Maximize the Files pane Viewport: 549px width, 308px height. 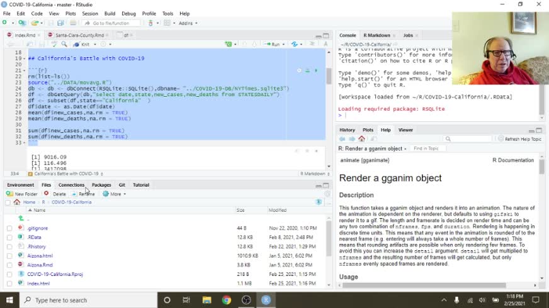[x=326, y=185]
